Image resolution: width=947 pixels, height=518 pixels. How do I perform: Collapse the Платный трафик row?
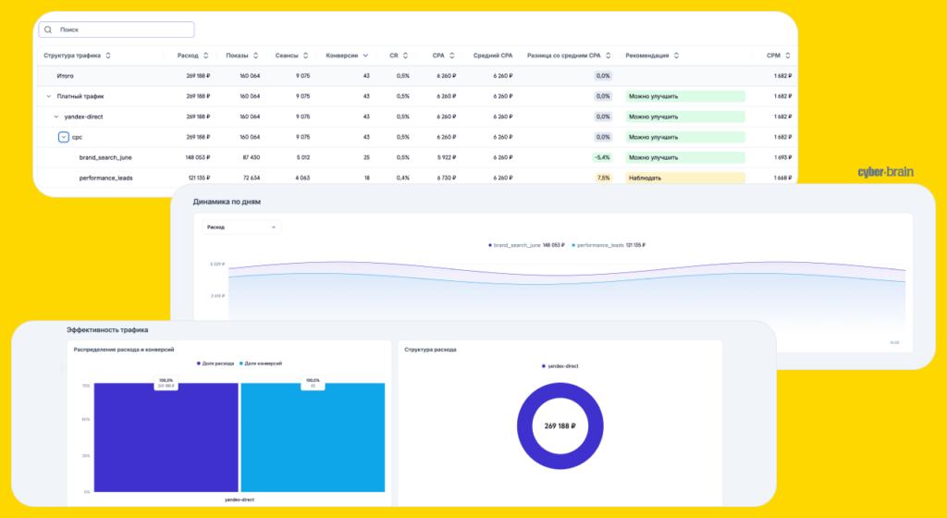coord(49,96)
